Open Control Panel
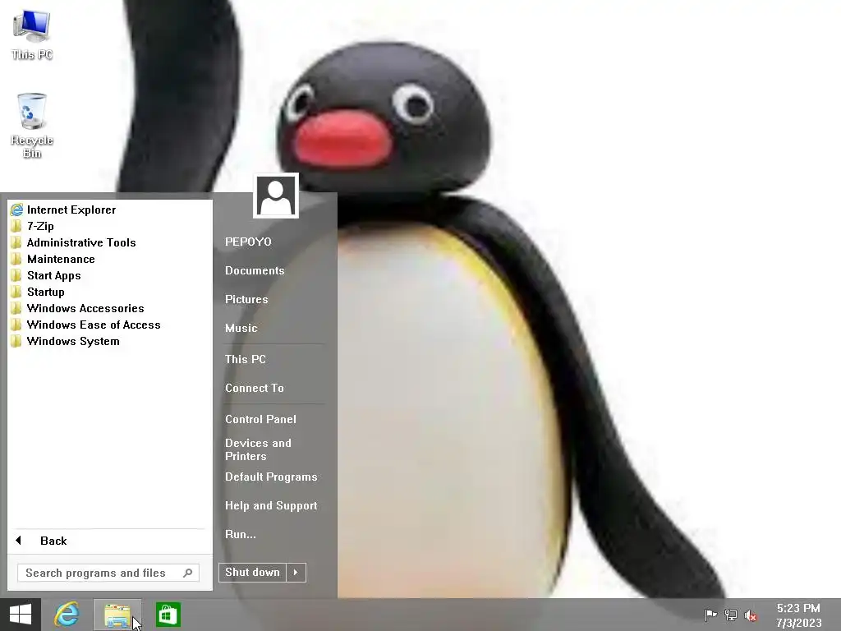 pos(260,420)
